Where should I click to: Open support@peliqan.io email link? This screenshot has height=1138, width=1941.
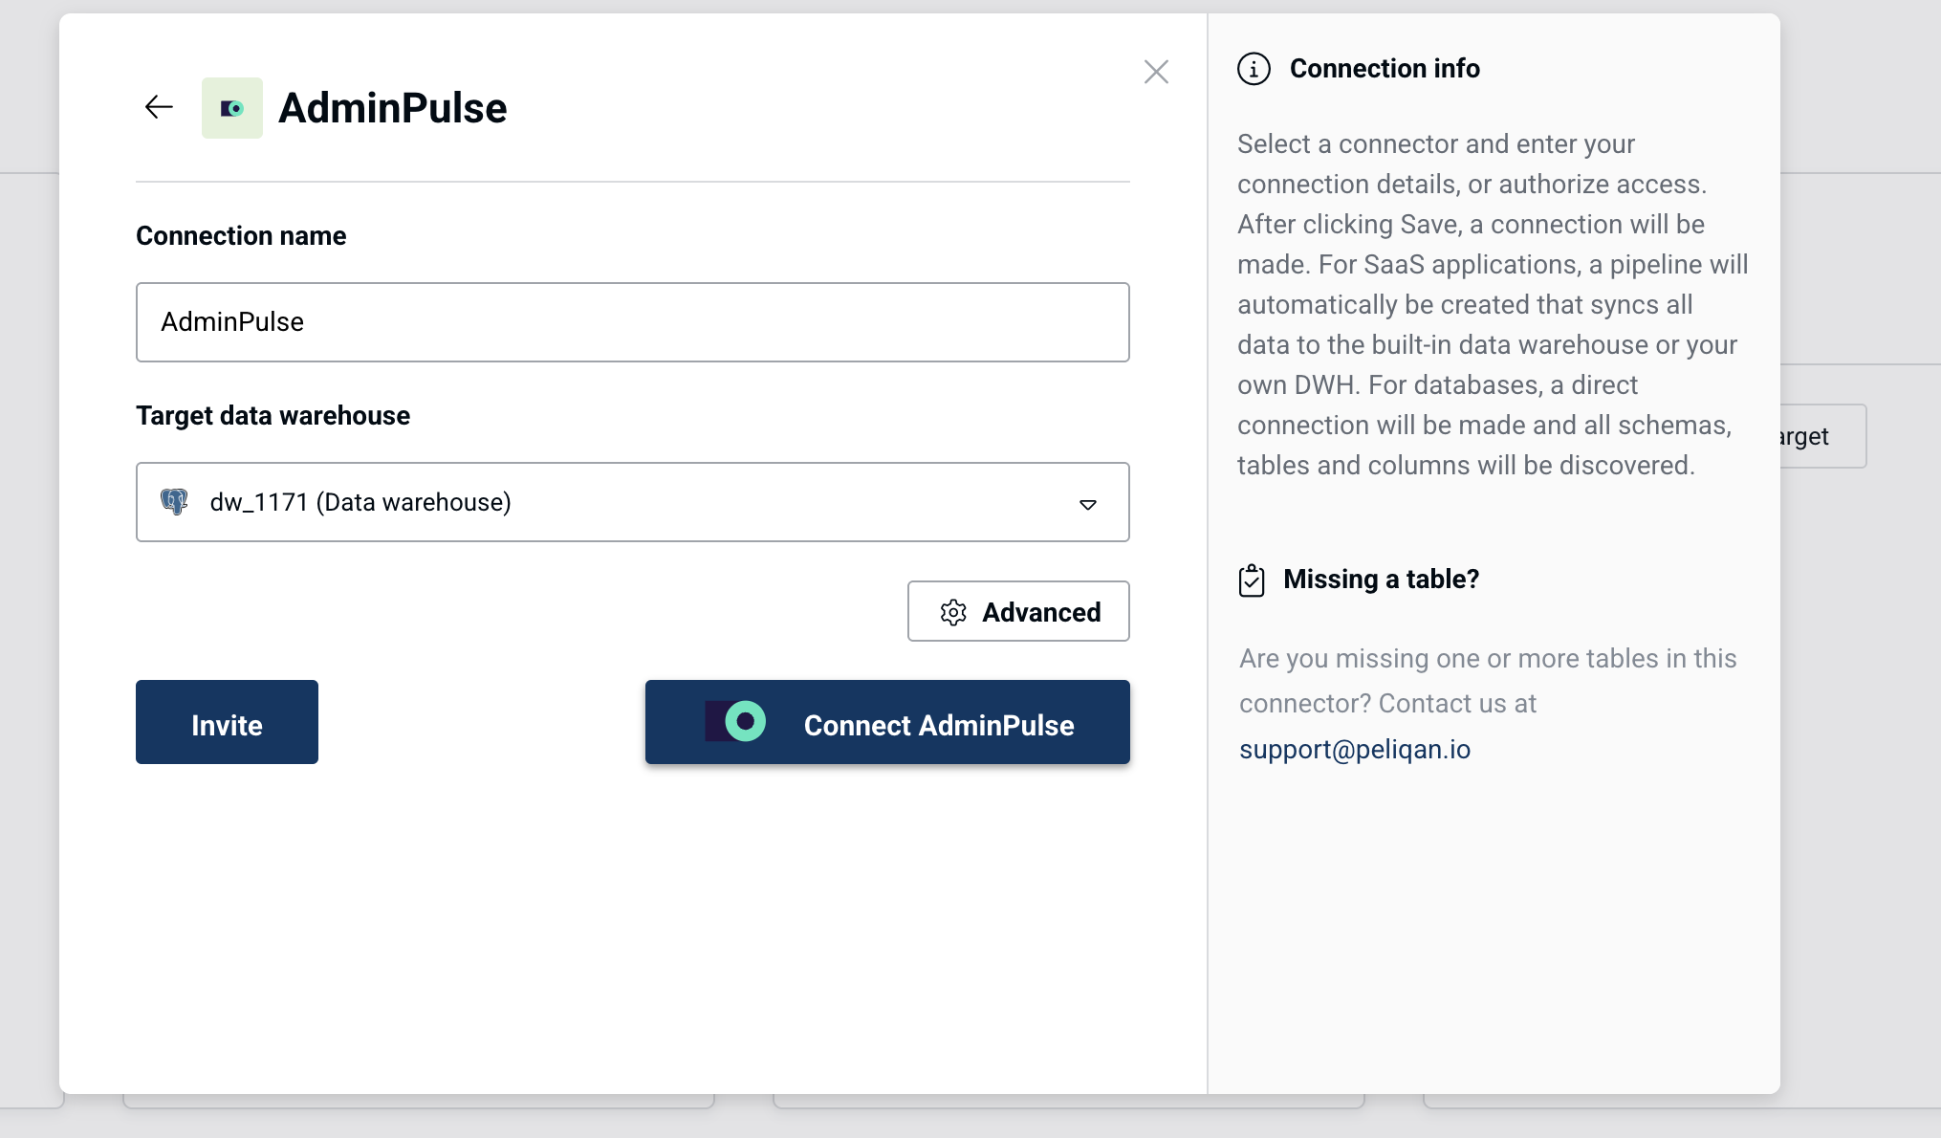point(1355,749)
